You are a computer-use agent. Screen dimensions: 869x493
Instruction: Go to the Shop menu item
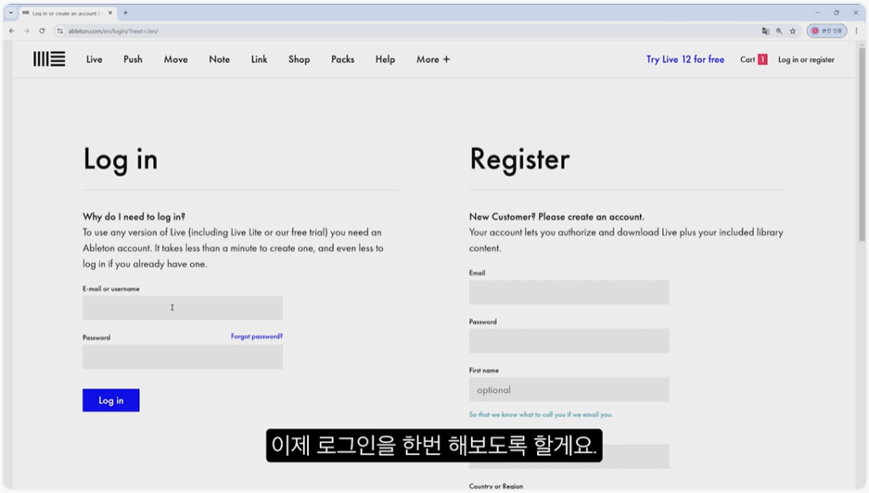(x=299, y=59)
